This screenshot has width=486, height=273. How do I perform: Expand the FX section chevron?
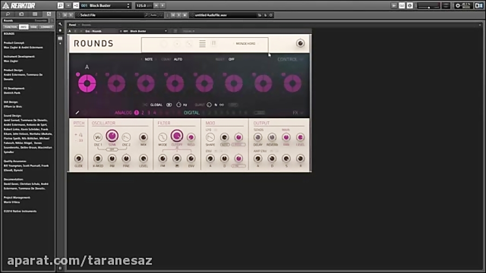tap(301, 113)
